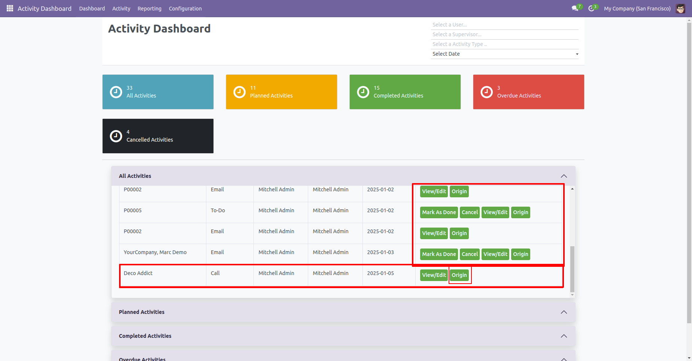
Task: Switch company via My Company (San Francisco)
Action: (637, 8)
